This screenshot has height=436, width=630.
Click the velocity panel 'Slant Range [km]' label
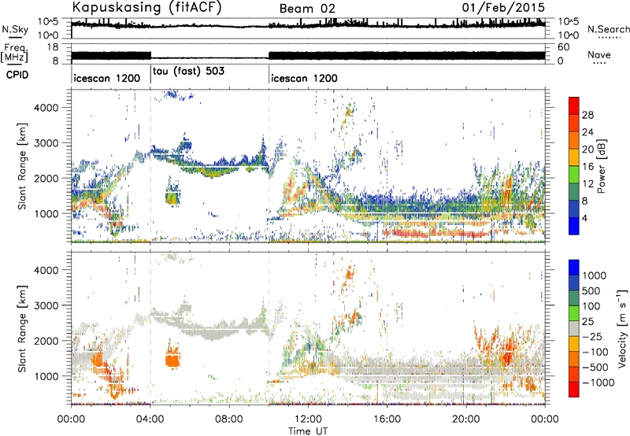(x=22, y=329)
